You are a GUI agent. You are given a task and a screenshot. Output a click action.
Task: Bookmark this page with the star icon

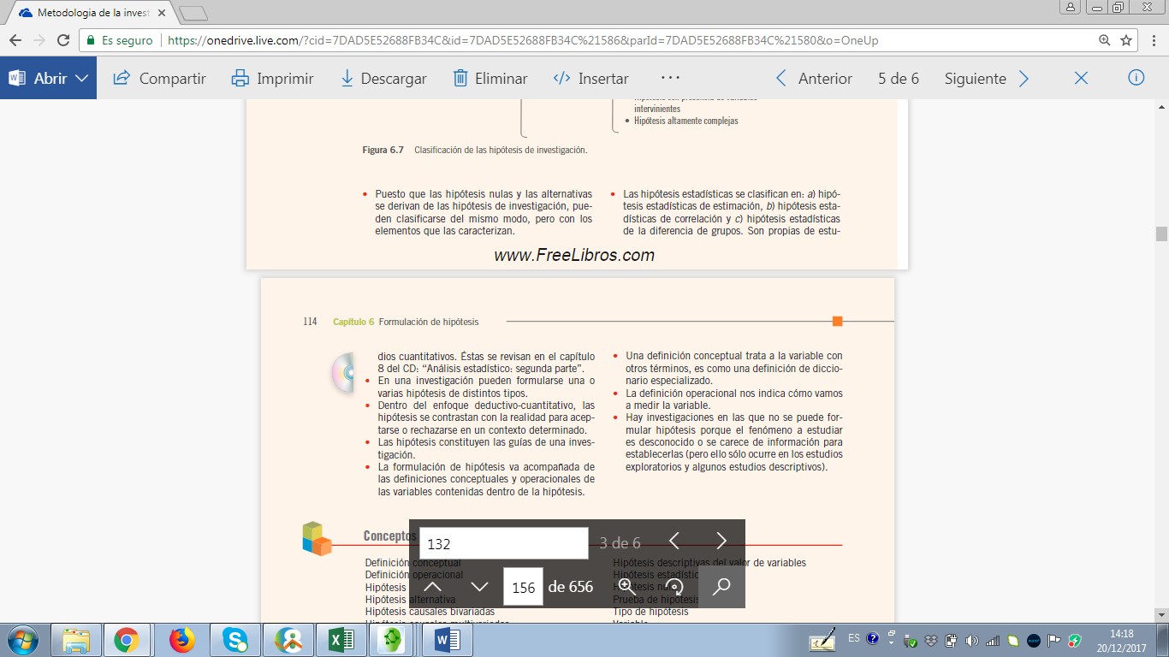coord(1126,40)
